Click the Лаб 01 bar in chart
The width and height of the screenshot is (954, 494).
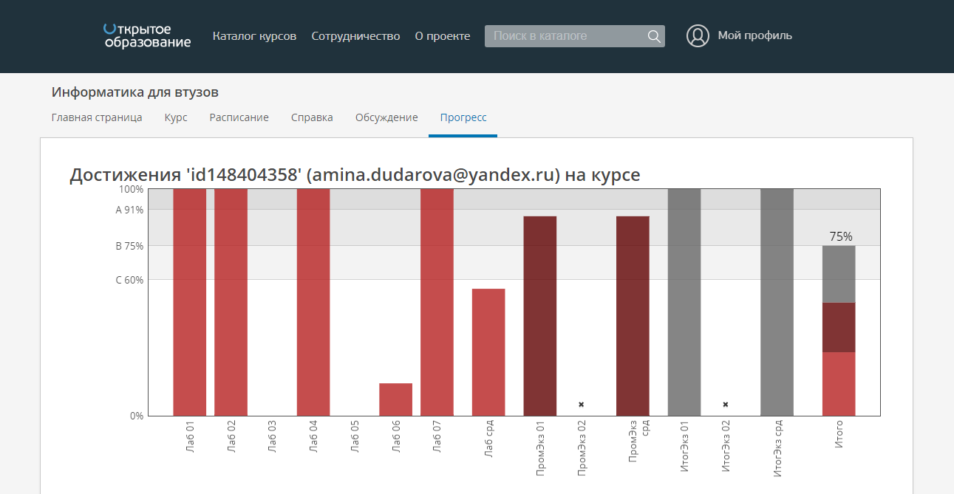point(190,303)
